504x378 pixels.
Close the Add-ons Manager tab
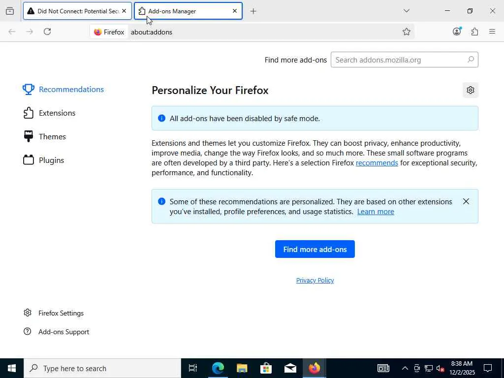[x=235, y=11]
